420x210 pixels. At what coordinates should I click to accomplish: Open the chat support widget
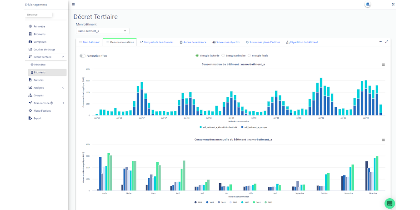[389, 203]
